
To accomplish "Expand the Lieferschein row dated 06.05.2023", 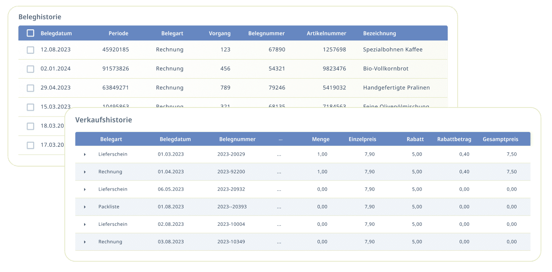I will [85, 189].
